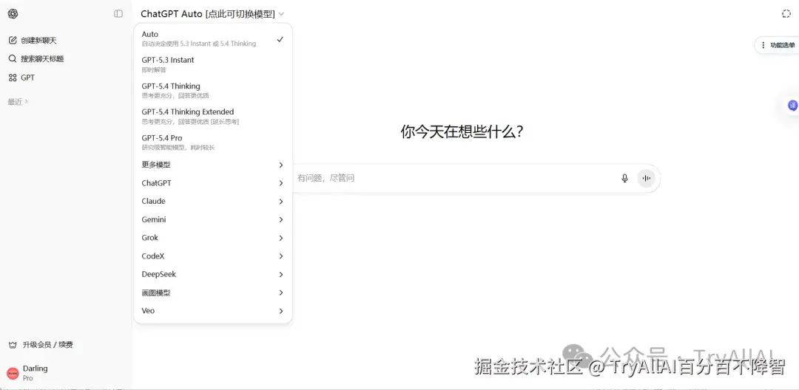Screen dimensions: 799x390
Task: Click the crown icon beside 升级会员 / 续费
Action: (x=13, y=345)
